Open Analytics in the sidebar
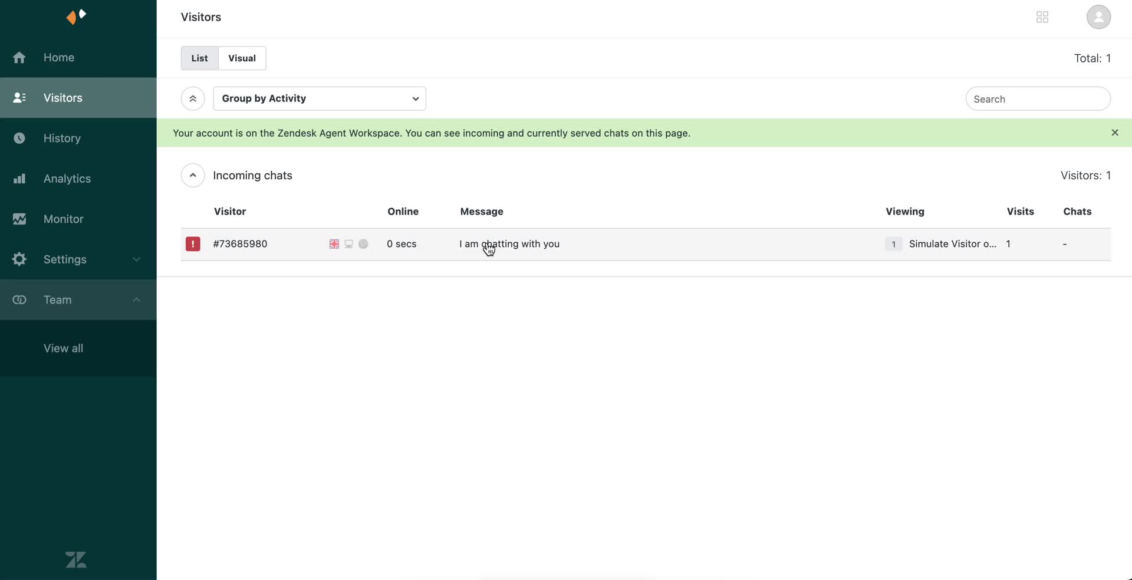1132x580 pixels. click(78, 179)
